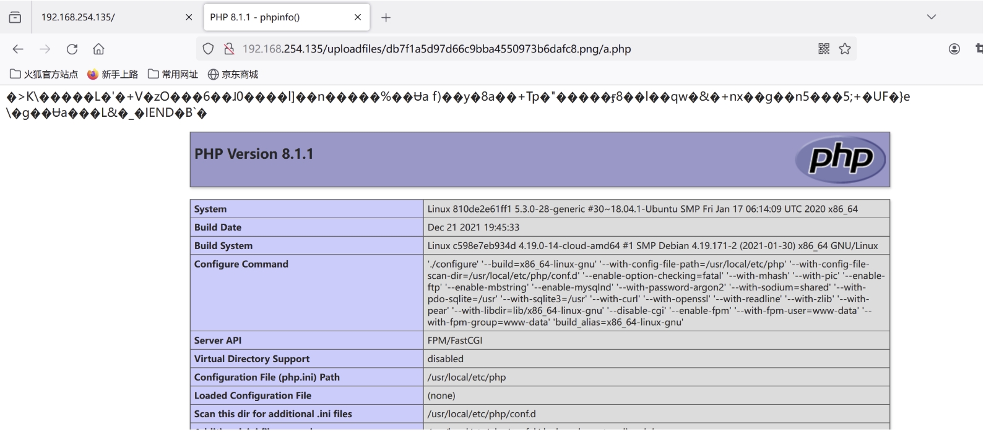View tracking protection shield info
Viewport: 986px width, 432px height.
click(208, 49)
